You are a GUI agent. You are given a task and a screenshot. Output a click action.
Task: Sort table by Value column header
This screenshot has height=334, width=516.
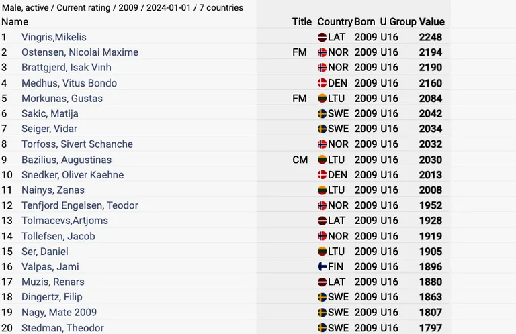(x=432, y=22)
